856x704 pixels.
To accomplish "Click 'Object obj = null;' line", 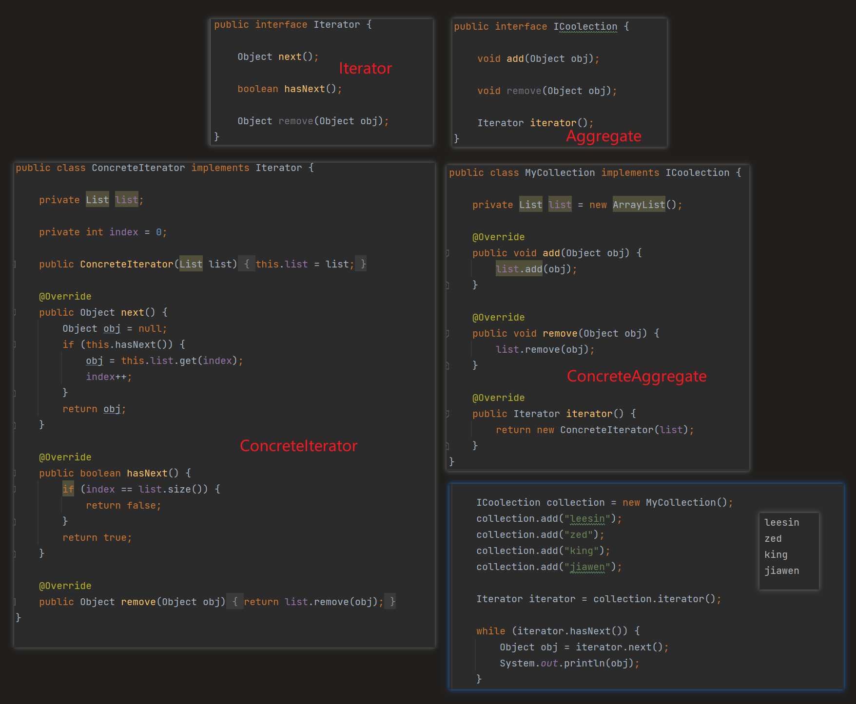I will (x=115, y=329).
